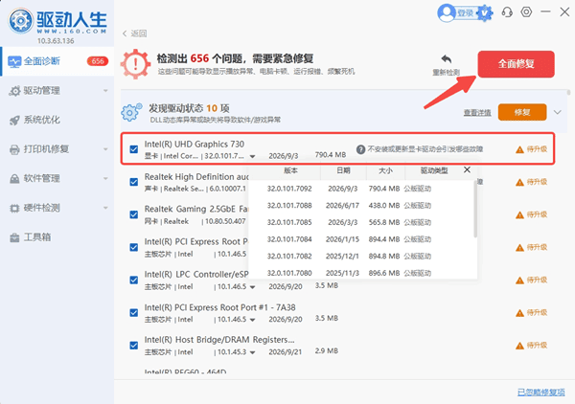Collapse the 发现驱动状态 section chevron
The width and height of the screenshot is (575, 404).
[558, 112]
